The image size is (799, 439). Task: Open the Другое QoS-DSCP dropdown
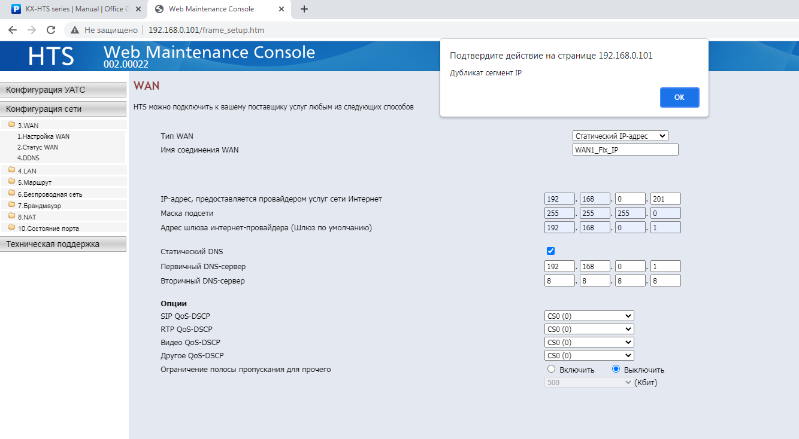[x=589, y=355]
